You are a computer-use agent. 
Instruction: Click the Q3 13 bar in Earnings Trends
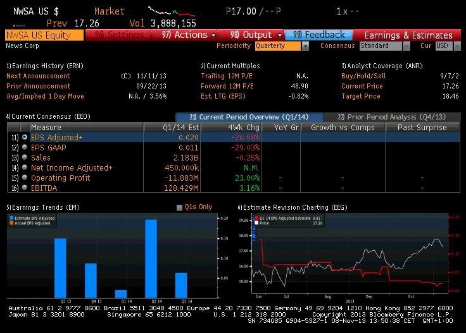point(60,268)
